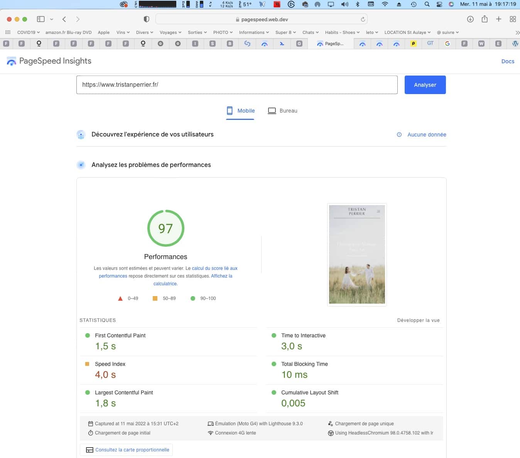Add a new Safari tab with plus
The image size is (520, 458).
pyautogui.click(x=498, y=19)
